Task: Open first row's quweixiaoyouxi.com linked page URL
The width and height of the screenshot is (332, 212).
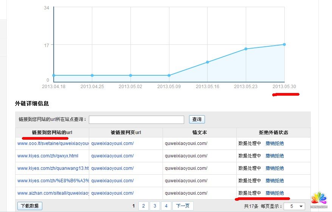Action: pos(112,143)
